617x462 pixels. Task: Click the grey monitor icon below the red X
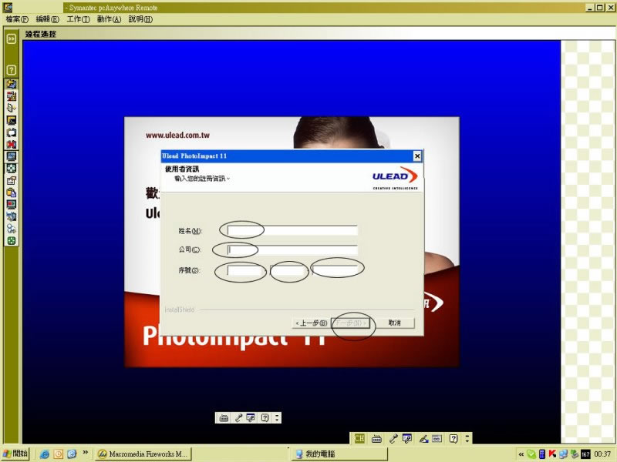pos(12,156)
